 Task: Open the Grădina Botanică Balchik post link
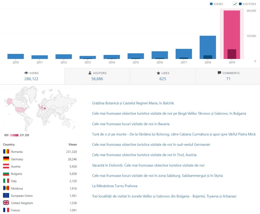(x=133, y=103)
